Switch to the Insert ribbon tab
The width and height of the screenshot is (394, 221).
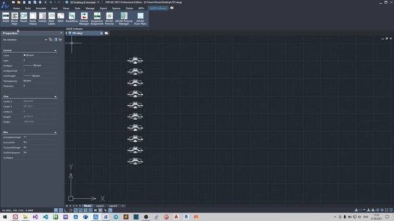pos(55,8)
